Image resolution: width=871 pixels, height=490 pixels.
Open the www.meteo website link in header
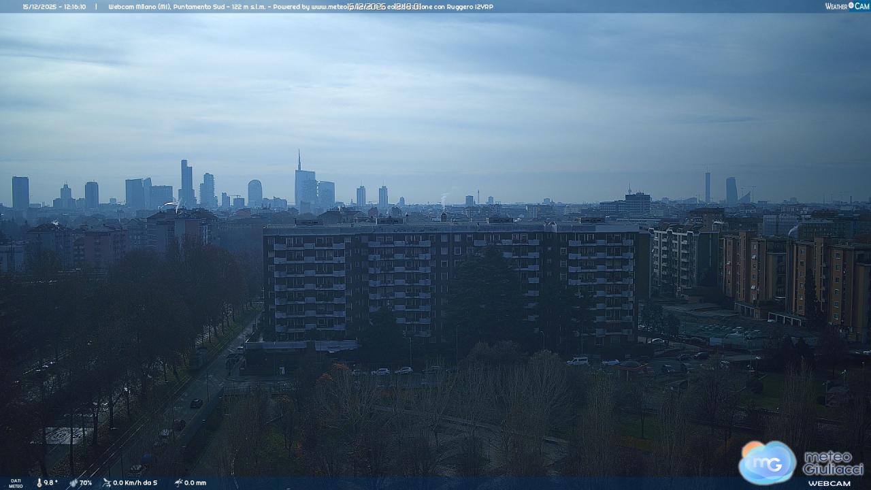329,7
